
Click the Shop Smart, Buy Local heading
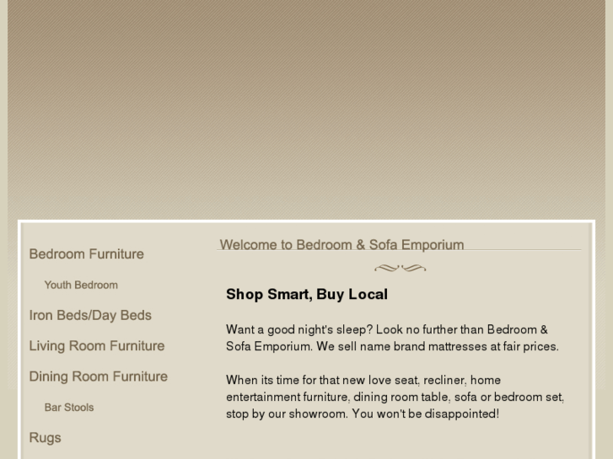point(307,295)
